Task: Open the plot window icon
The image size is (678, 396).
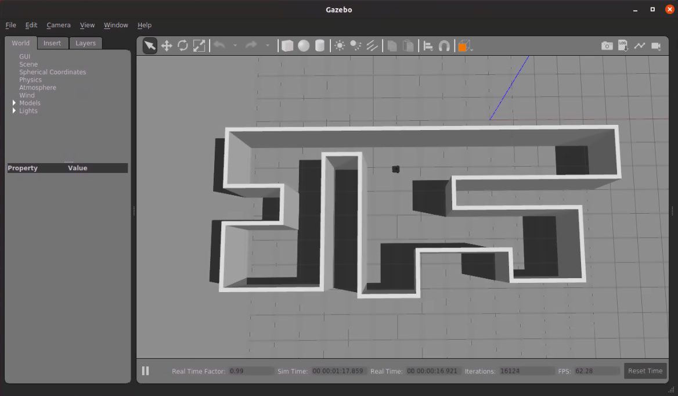Action: pos(640,46)
